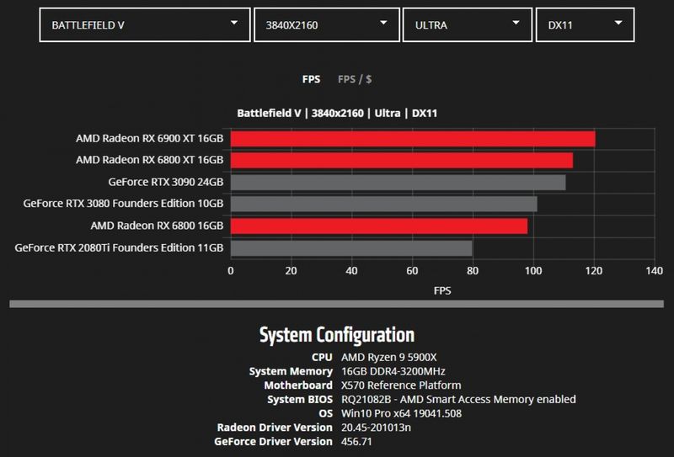Click the GeForce RTX 3080 Founders Edition 10GB label
The height and width of the screenshot is (457, 674).
pyautogui.click(x=123, y=204)
